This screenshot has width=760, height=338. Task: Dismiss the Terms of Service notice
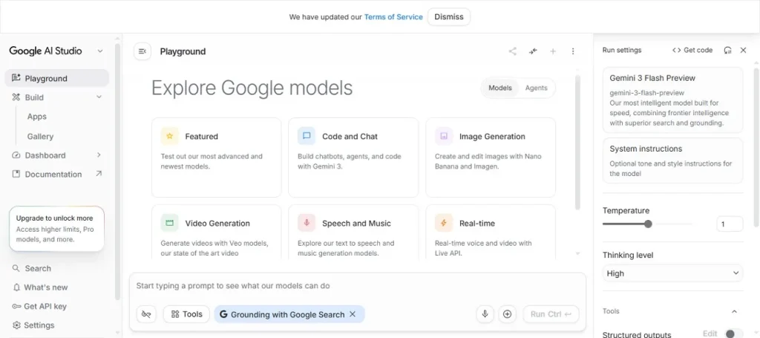(449, 16)
